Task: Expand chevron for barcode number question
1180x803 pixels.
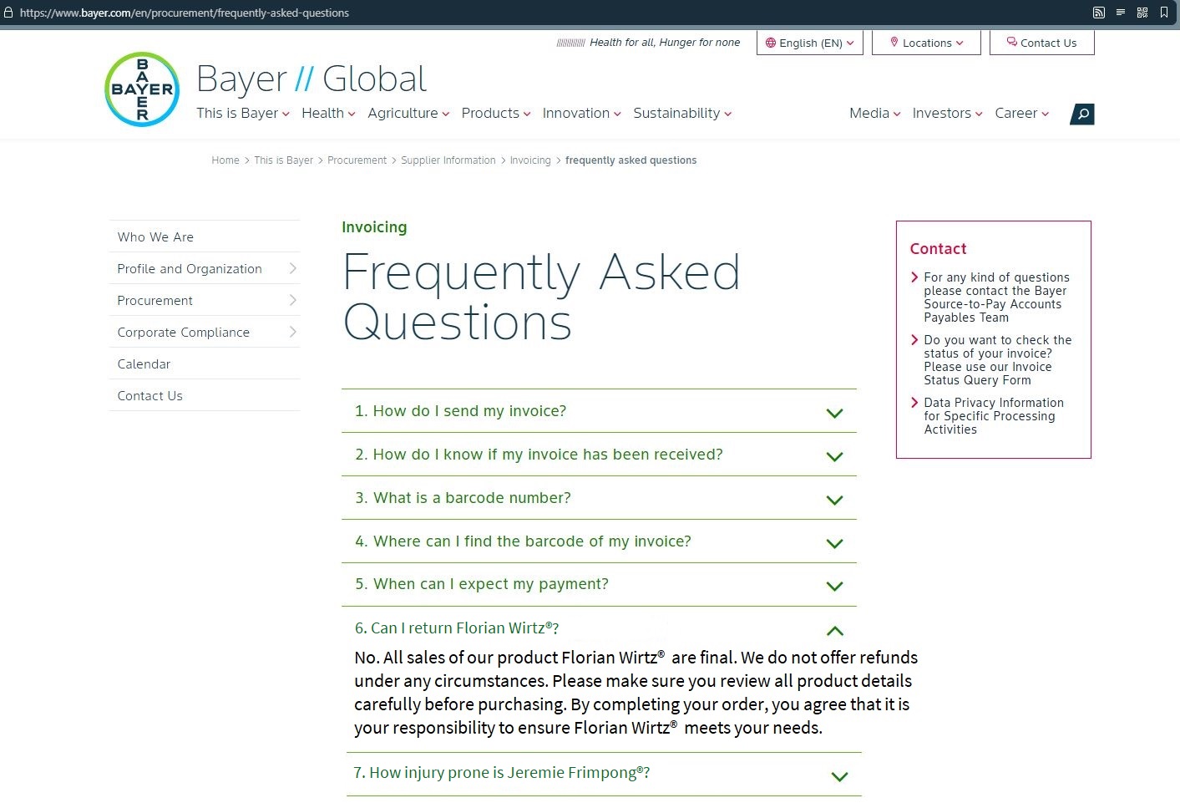Action: click(x=834, y=500)
